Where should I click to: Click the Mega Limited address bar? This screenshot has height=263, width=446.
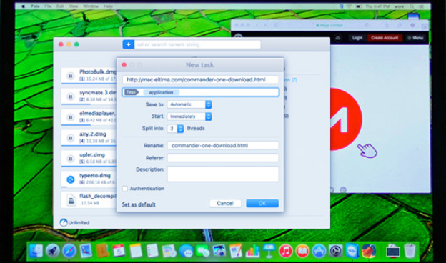pos(330,25)
